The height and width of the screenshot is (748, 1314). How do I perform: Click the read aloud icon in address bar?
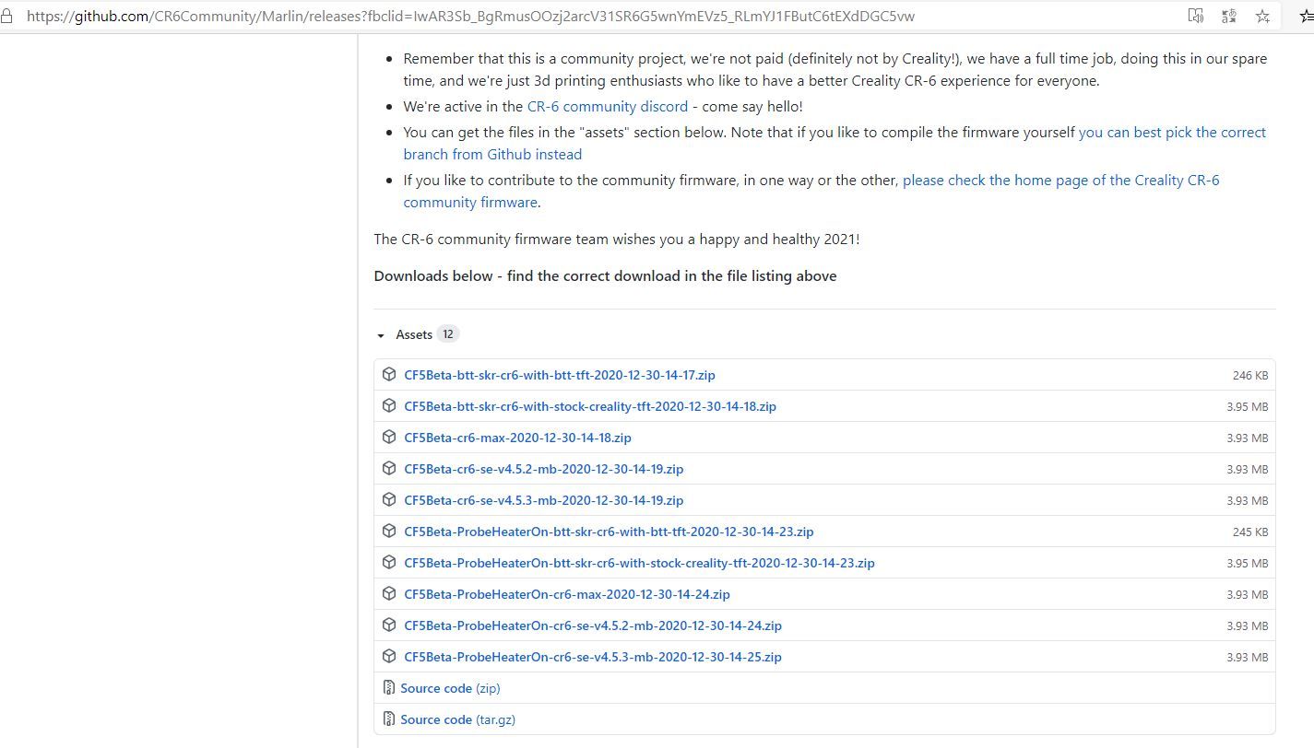[1195, 16]
